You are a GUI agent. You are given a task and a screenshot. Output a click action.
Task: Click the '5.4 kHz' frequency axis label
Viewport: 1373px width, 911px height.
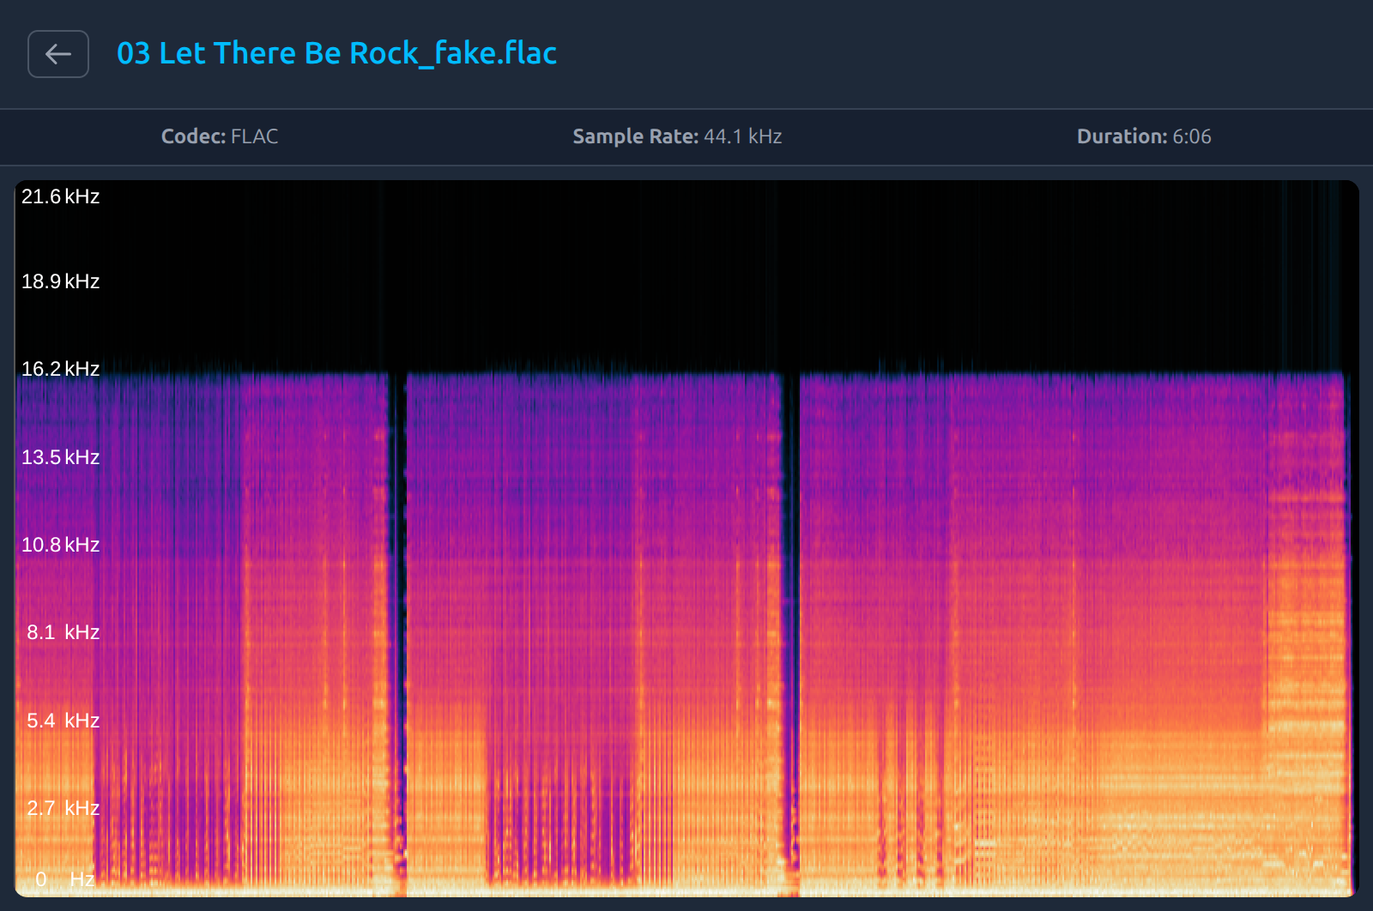(63, 721)
